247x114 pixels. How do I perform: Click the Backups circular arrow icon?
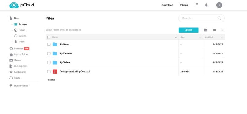[x=11, y=49]
